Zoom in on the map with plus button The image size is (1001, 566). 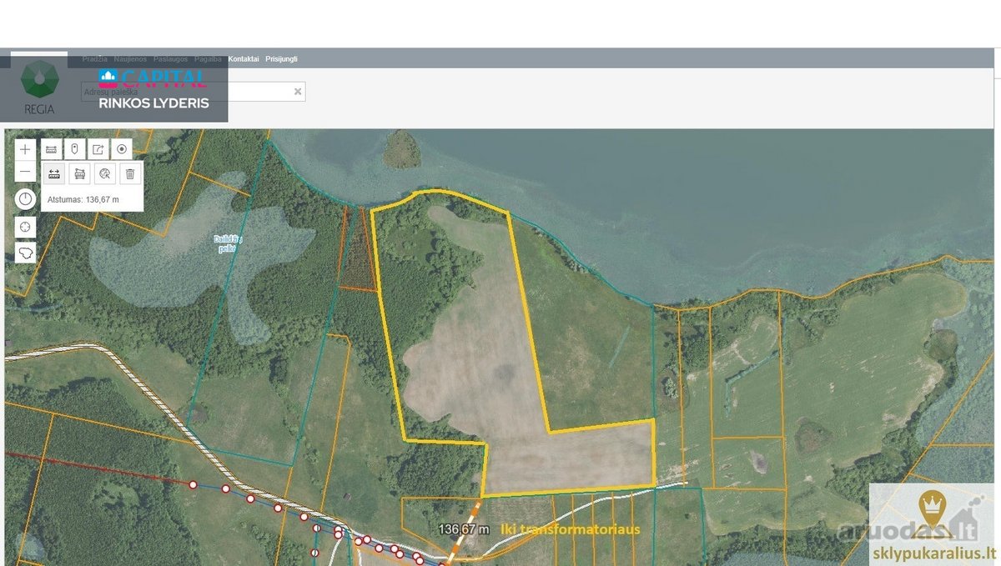26,150
